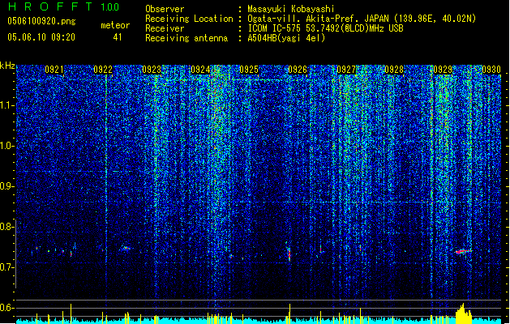Click the HROFFT 1.0.0 title text

[x=63, y=6]
